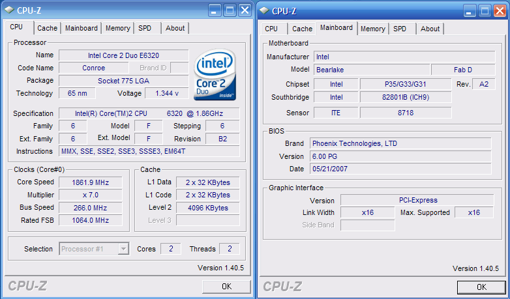The width and height of the screenshot is (510, 299).
Task: Open the About tab in left window
Action: pos(175,28)
